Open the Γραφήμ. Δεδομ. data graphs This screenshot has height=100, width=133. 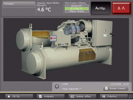tap(82, 96)
